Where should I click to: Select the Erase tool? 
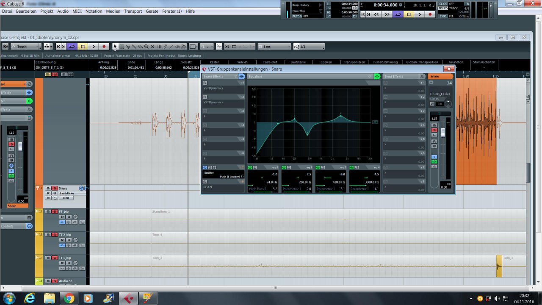(140, 47)
